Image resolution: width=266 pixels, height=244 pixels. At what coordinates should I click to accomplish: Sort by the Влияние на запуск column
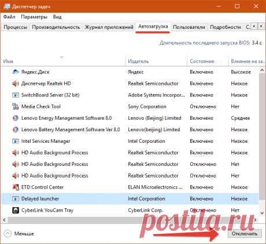[x=247, y=61]
